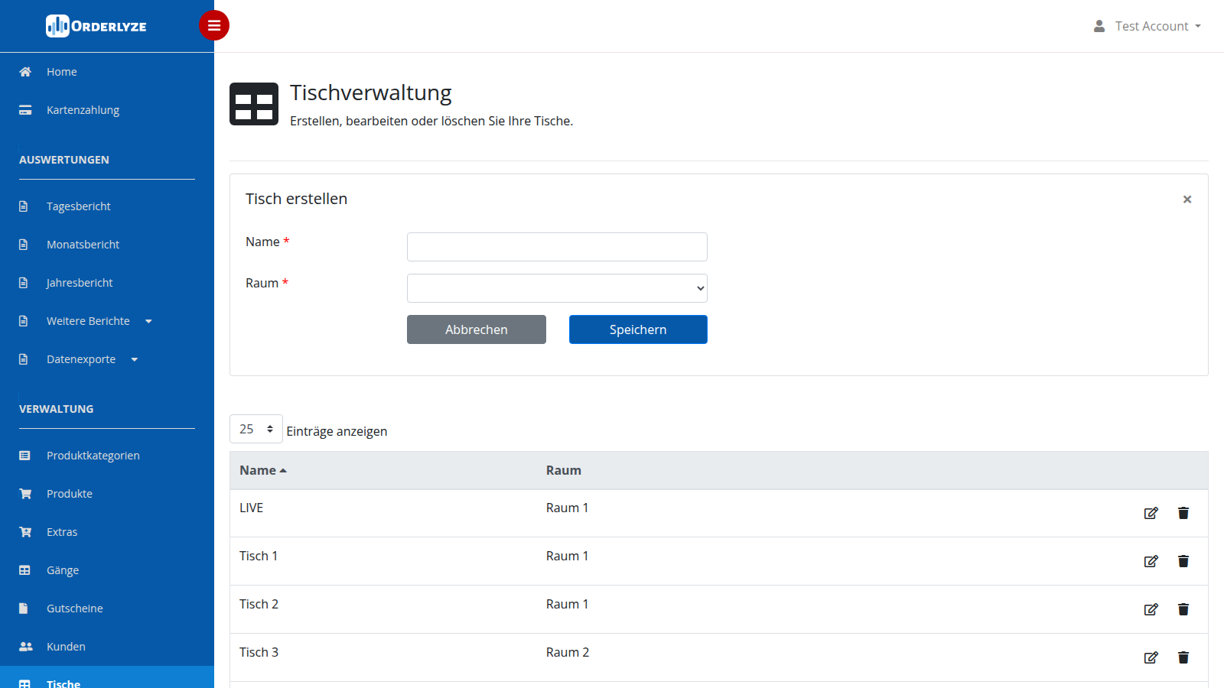Delete the LIVE table entry
Viewport: 1224px width, 688px height.
(1183, 513)
